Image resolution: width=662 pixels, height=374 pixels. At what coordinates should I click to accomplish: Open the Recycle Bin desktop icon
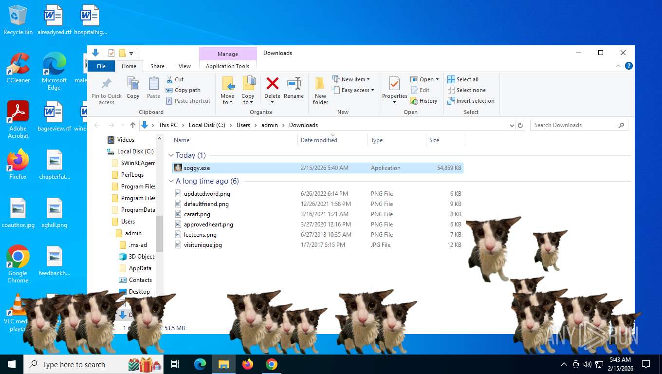click(18, 20)
